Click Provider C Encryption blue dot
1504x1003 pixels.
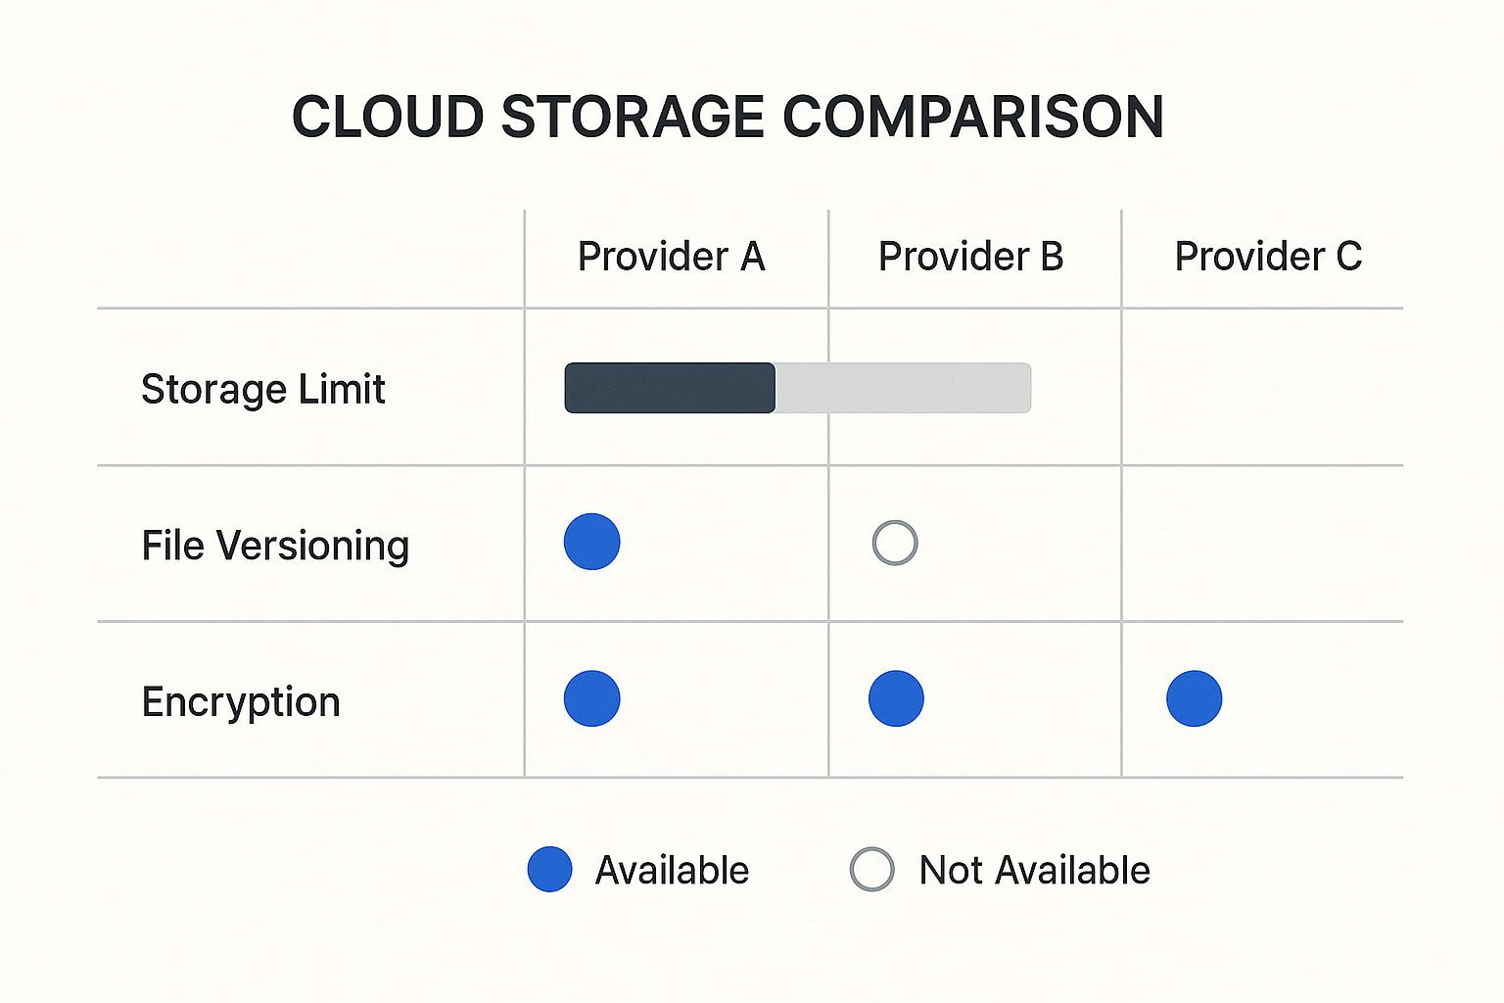[1194, 698]
